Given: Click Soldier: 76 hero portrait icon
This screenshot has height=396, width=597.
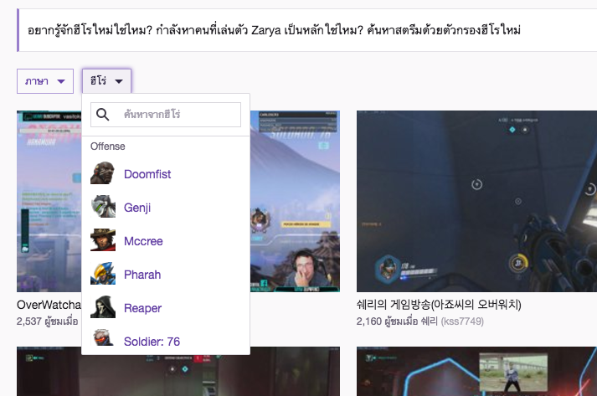Looking at the screenshot, I should tap(103, 337).
